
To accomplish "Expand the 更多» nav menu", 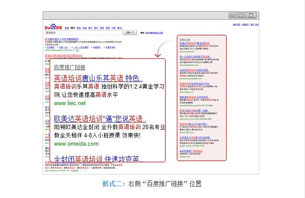I will [120, 28].
